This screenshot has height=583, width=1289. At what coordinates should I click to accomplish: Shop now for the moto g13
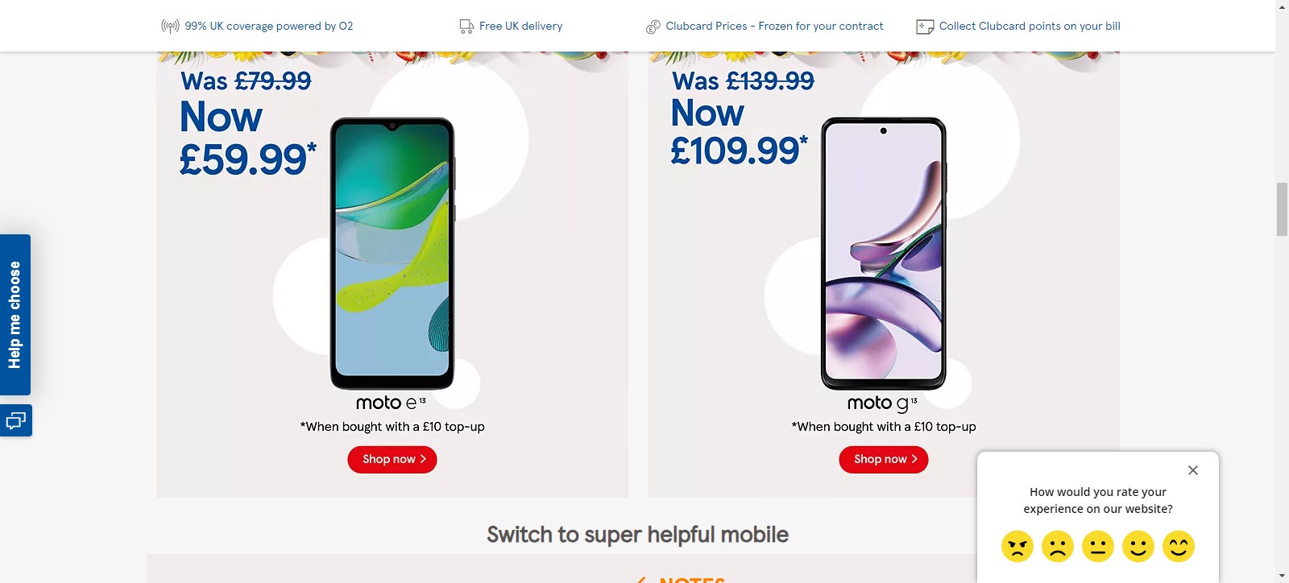click(884, 459)
